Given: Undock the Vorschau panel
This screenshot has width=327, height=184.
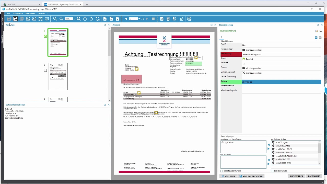Looking at the screenshot, I should coord(105,25).
